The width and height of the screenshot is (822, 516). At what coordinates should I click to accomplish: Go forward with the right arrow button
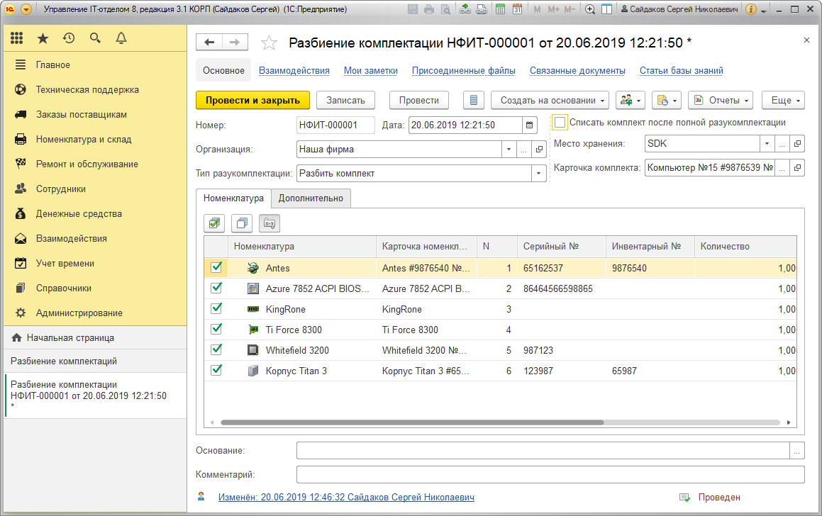point(235,43)
